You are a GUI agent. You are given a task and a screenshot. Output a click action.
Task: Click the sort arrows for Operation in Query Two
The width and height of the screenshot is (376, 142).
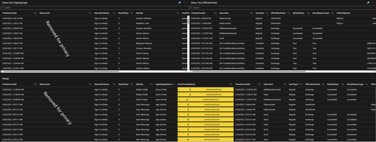pos(251,13)
